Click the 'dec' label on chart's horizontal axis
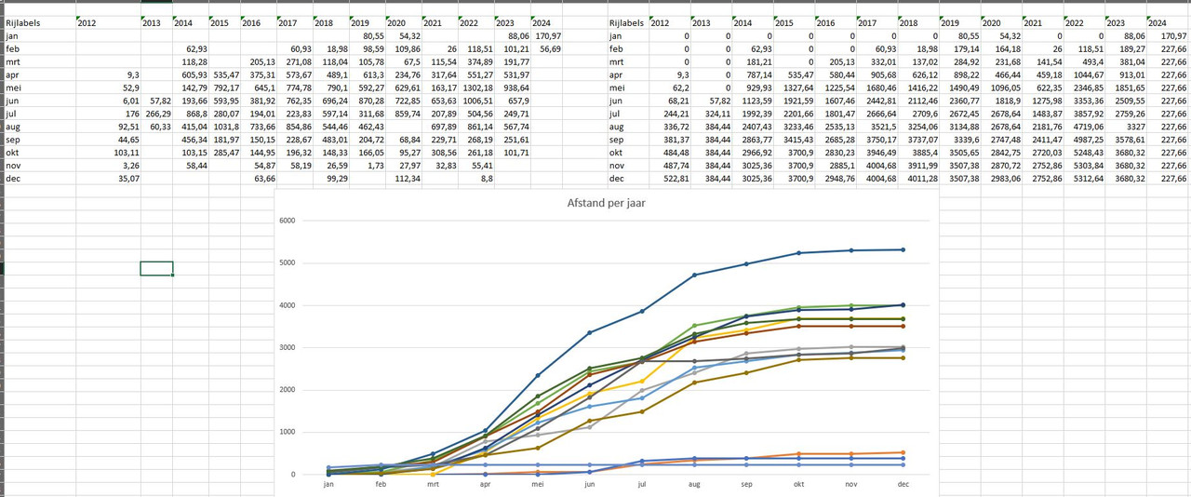1191x497 pixels. click(902, 484)
